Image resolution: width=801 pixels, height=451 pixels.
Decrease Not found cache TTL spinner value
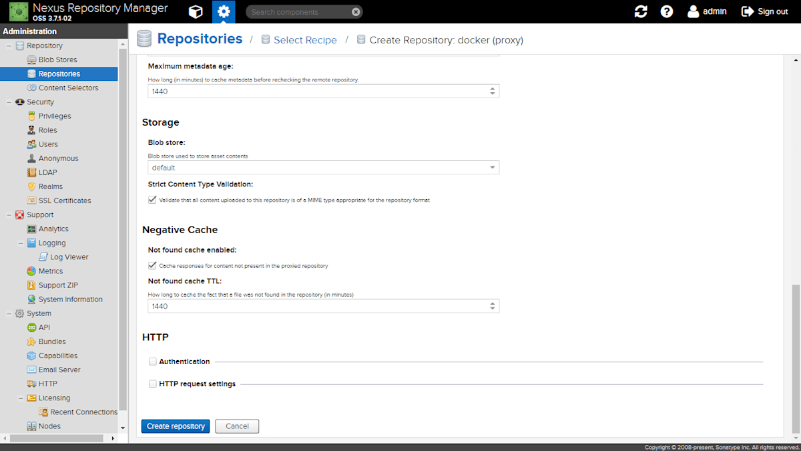493,309
